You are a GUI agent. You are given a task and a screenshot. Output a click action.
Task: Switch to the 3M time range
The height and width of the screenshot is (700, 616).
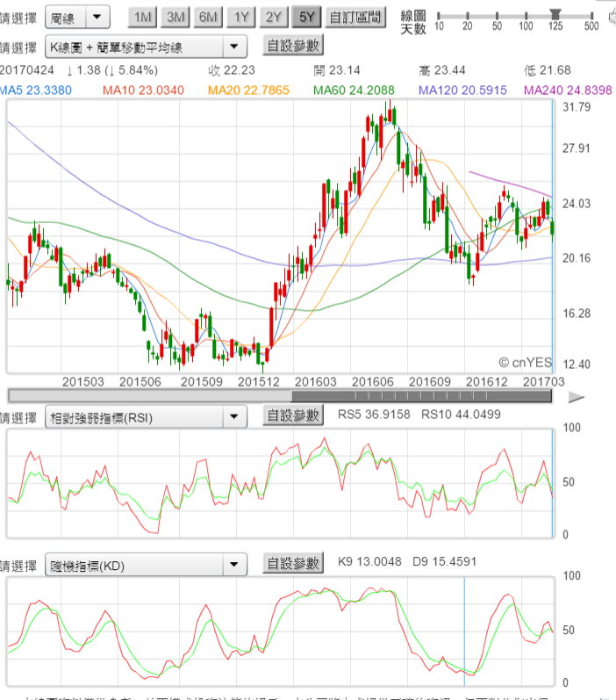tap(175, 17)
